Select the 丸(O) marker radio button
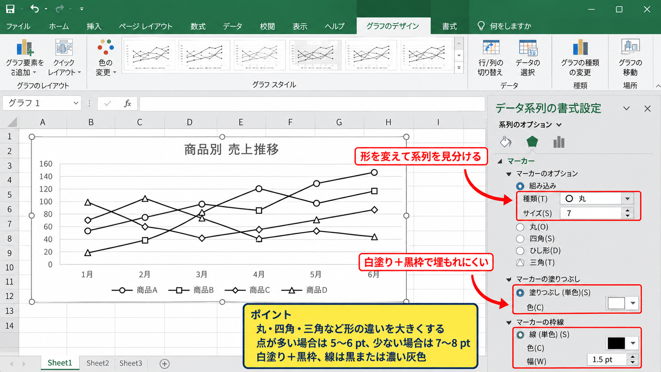The image size is (661, 372). pos(520,227)
